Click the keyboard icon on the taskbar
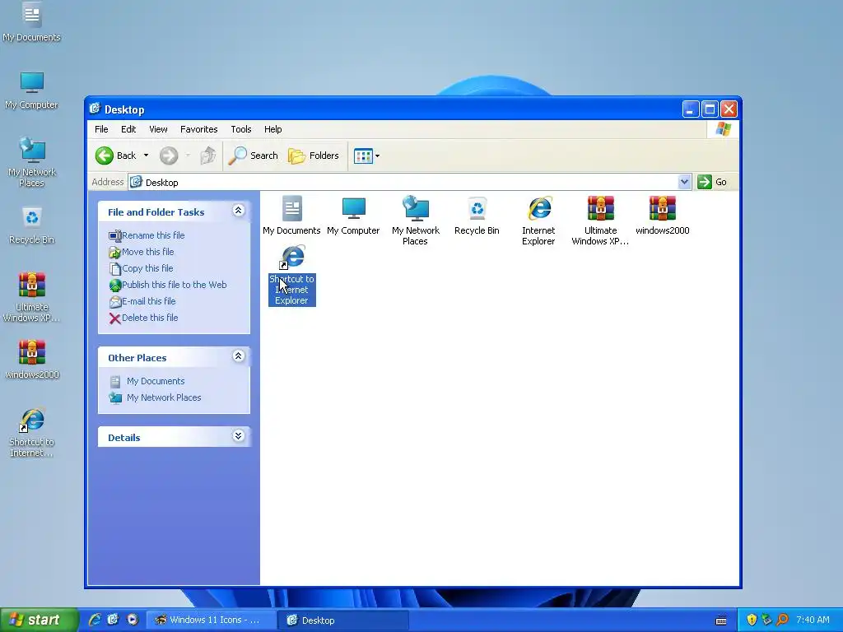Viewport: 843px width, 632px height. (x=721, y=620)
